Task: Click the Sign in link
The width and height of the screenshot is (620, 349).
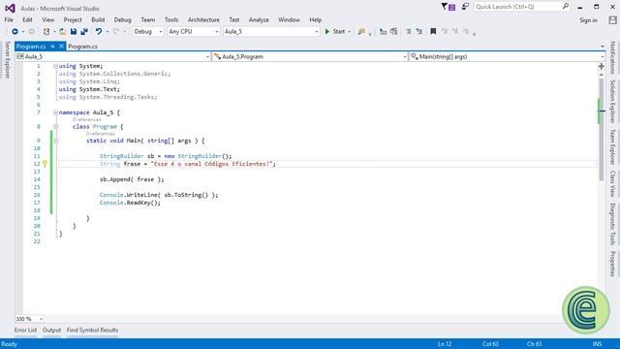Action: 588,20
